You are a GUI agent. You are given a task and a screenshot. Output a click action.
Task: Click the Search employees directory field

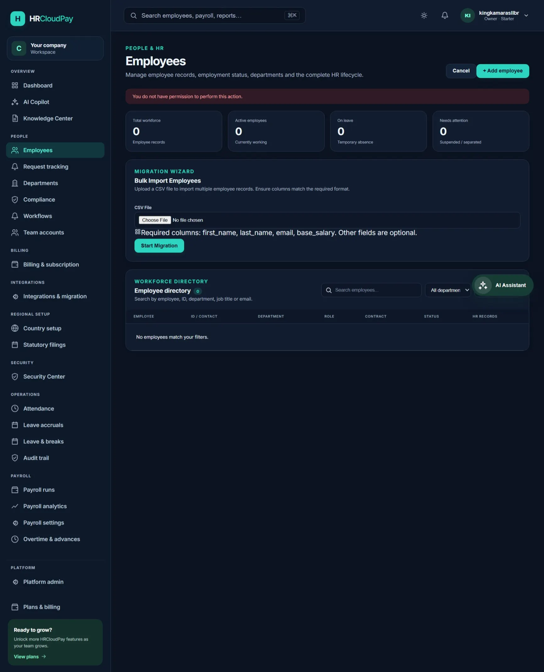371,290
